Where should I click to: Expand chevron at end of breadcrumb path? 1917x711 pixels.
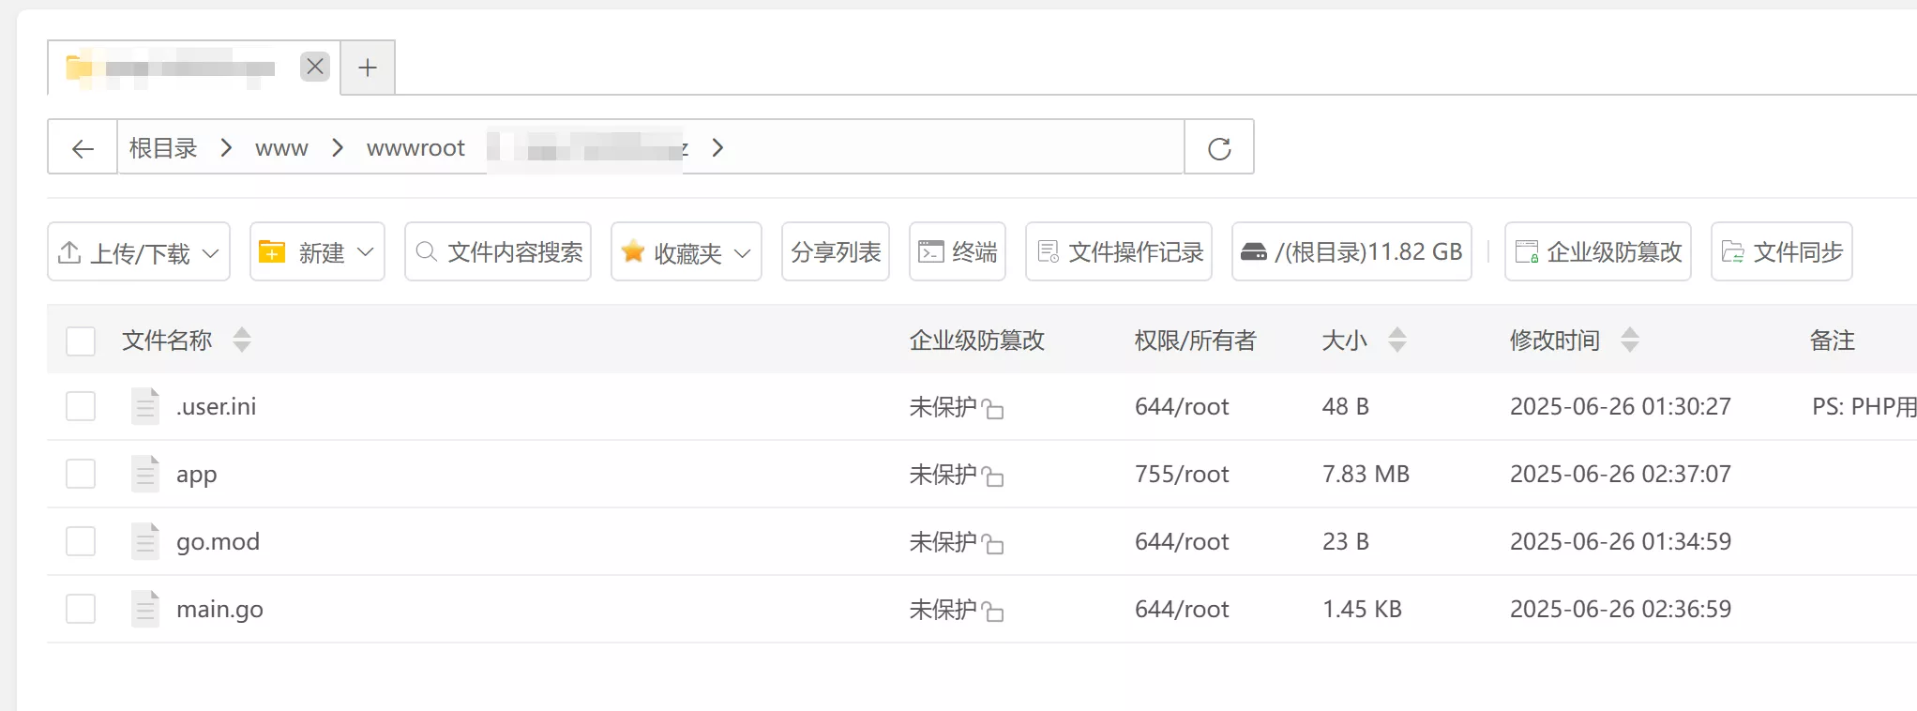click(x=717, y=147)
